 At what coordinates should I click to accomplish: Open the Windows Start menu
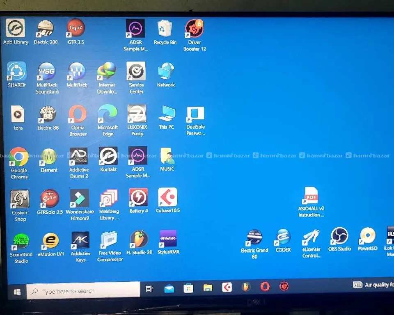(x=17, y=292)
